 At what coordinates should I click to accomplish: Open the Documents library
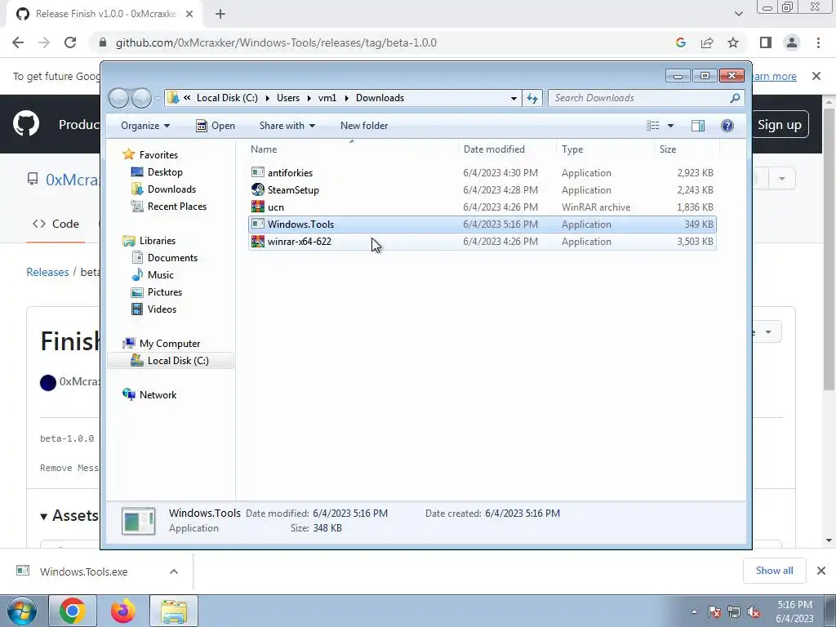172,257
